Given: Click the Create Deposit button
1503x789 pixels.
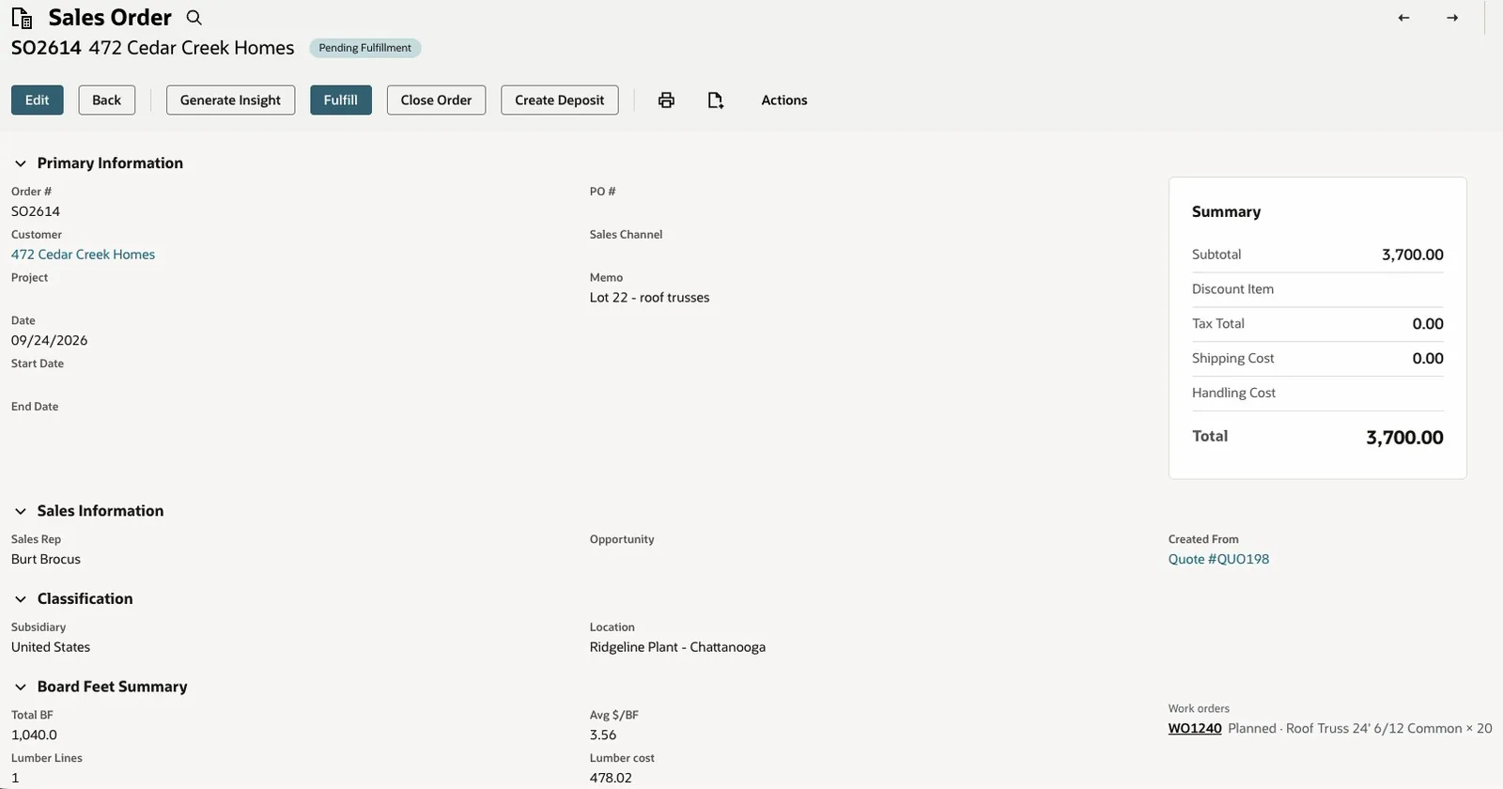Looking at the screenshot, I should (x=560, y=101).
